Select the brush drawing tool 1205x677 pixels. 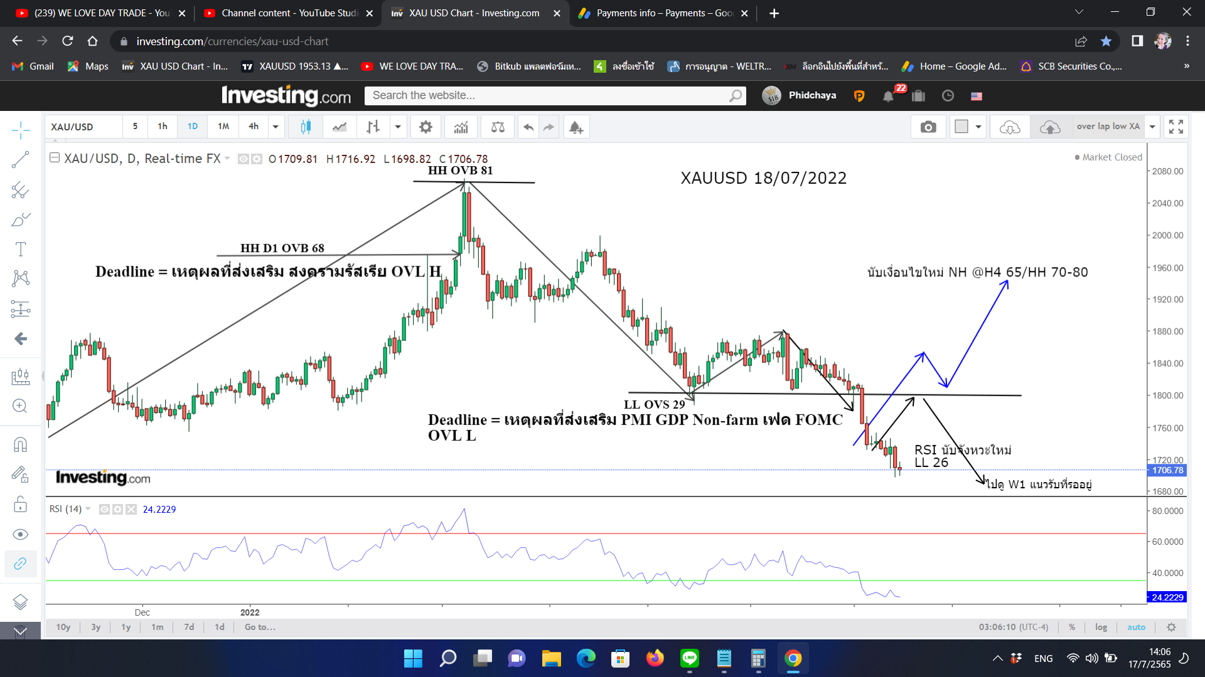[x=20, y=219]
